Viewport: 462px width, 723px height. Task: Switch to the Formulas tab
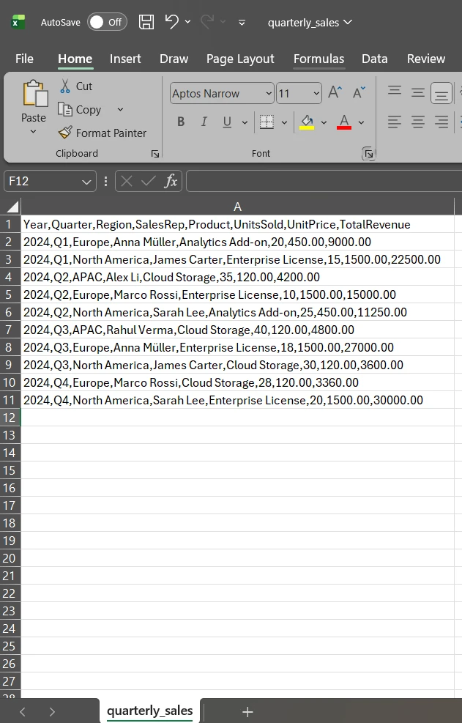(x=318, y=59)
